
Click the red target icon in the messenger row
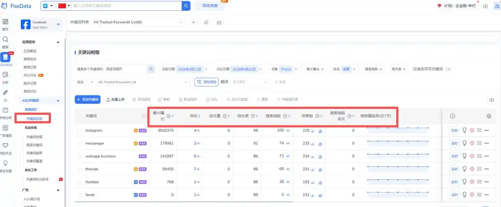click(472, 143)
